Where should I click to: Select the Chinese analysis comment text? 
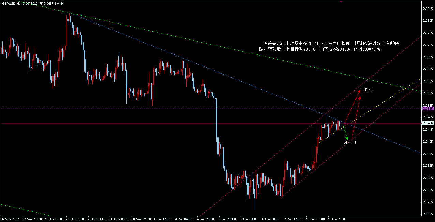(329, 46)
